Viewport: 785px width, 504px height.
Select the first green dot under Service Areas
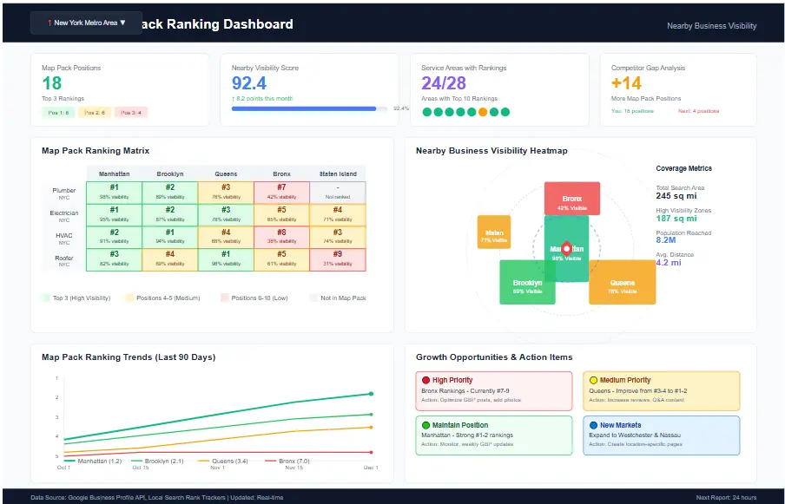tap(425, 112)
